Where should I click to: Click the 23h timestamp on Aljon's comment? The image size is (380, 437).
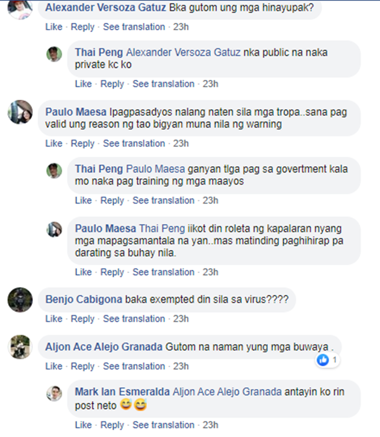tap(181, 366)
